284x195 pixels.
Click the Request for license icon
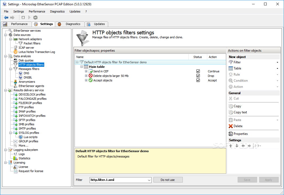[15, 171]
